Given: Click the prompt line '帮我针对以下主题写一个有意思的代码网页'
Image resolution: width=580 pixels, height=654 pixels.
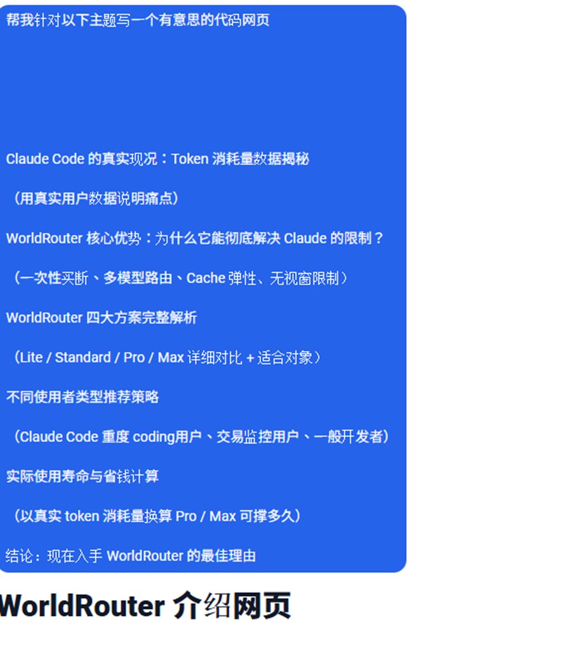Looking at the screenshot, I should [138, 20].
